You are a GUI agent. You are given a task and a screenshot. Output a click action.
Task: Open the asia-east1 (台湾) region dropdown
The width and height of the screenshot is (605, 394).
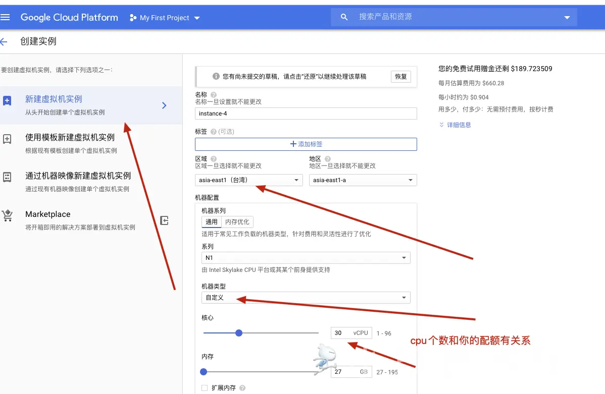click(249, 180)
